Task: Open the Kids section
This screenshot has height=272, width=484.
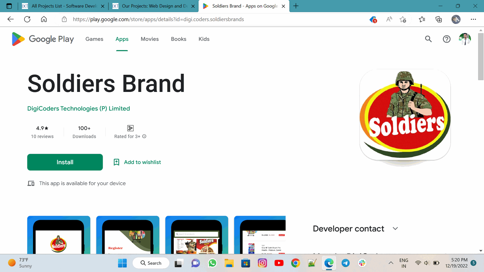Action: coord(204,39)
